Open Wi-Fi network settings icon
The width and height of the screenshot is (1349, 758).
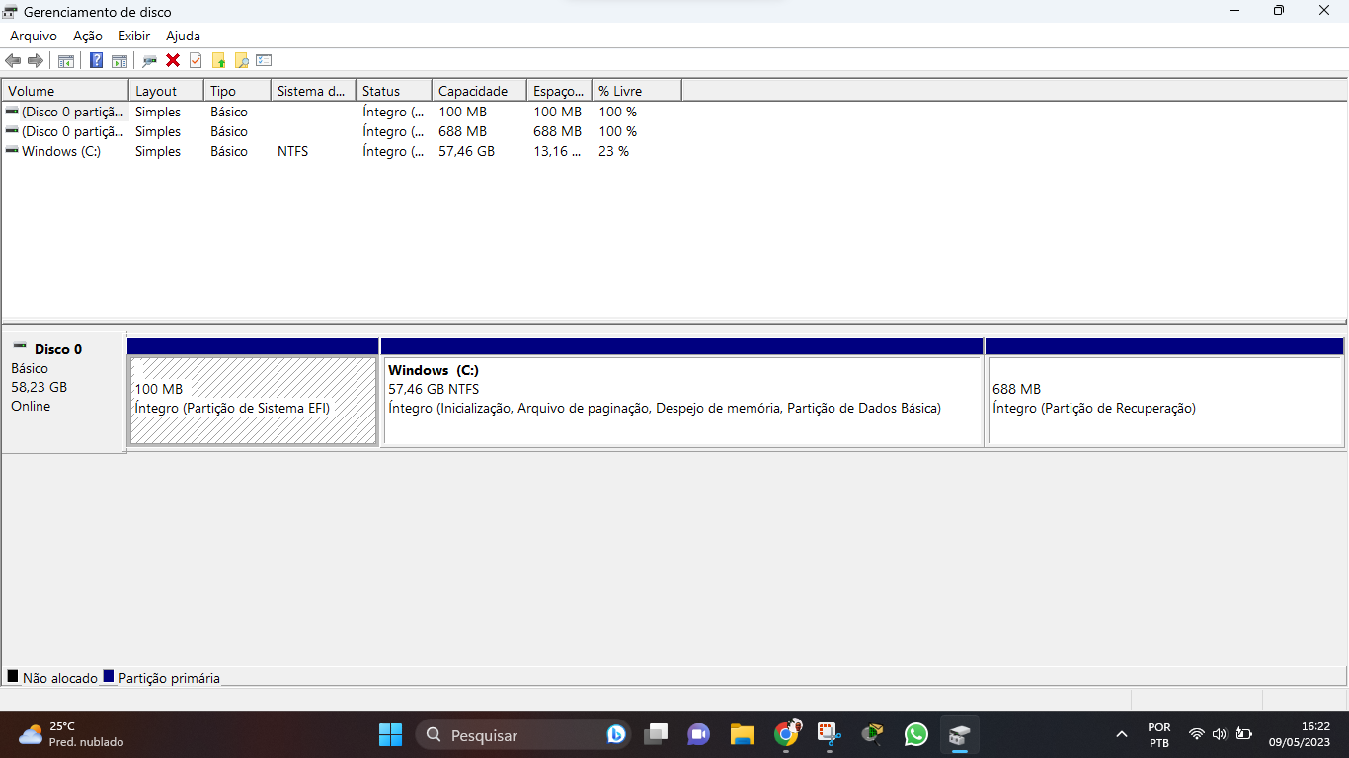[1197, 734]
